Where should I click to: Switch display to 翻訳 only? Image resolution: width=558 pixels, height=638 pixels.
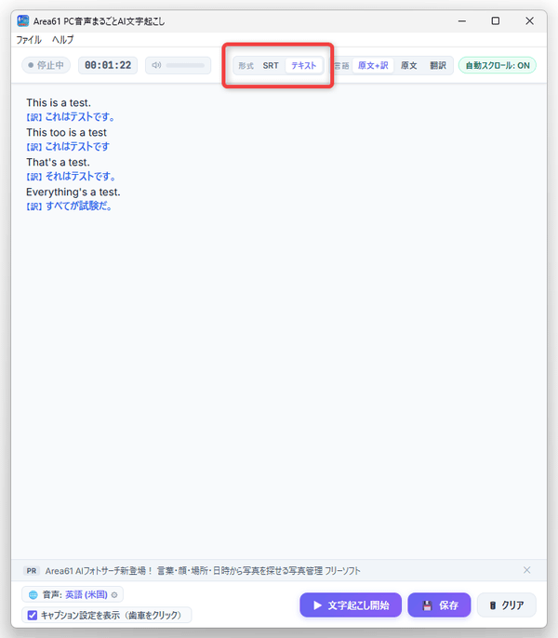pos(438,65)
